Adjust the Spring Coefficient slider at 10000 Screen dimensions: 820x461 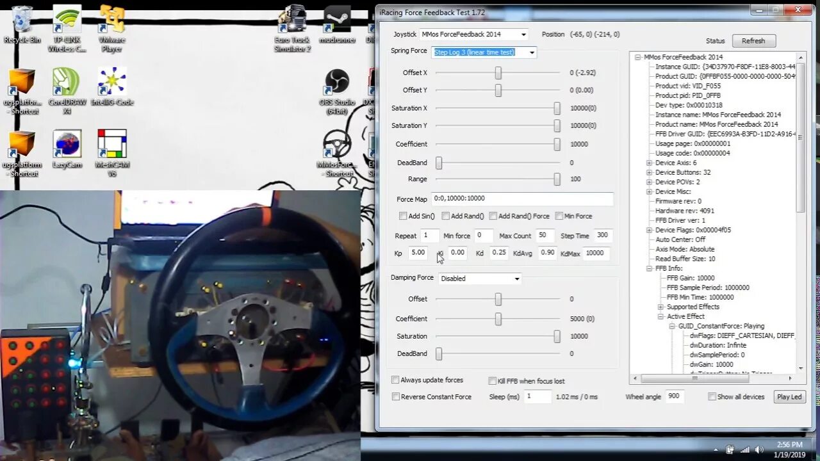(498, 144)
